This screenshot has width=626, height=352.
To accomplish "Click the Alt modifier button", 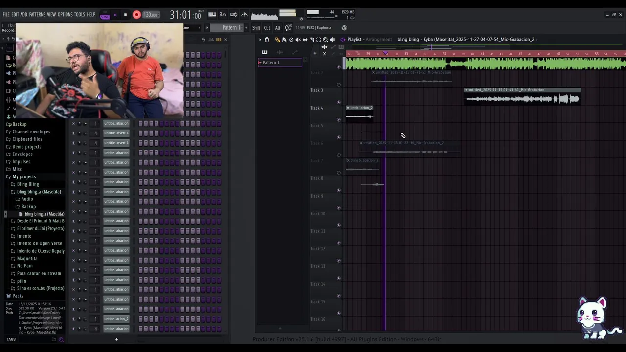I will click(278, 27).
